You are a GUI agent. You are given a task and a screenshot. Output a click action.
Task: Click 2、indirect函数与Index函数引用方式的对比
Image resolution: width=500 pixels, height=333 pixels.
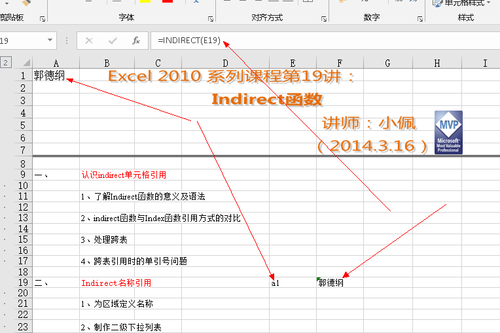click(160, 218)
